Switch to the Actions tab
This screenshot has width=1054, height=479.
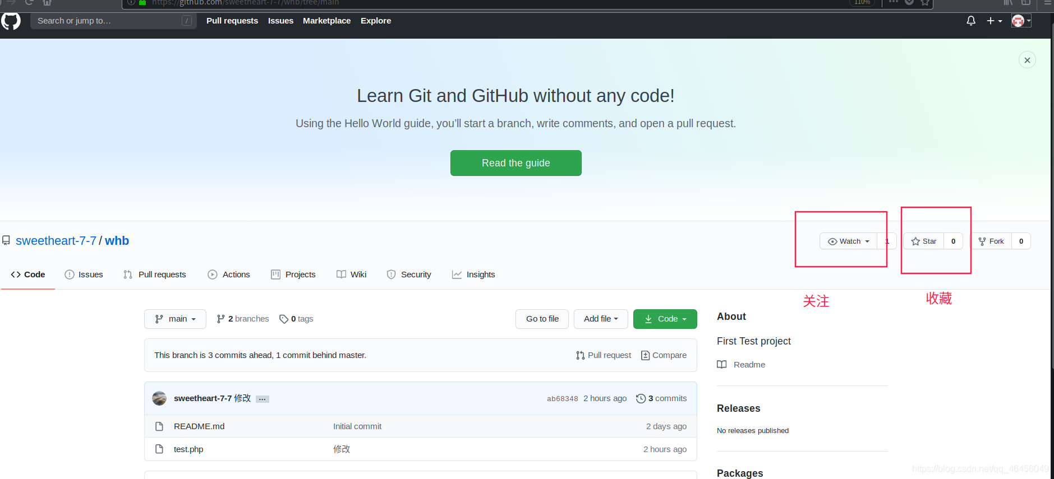click(x=229, y=275)
